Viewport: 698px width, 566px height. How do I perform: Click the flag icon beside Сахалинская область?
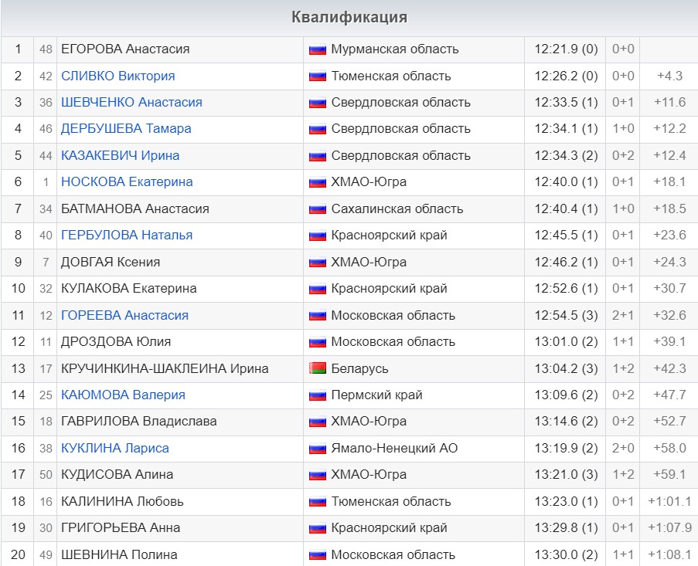pos(317,208)
